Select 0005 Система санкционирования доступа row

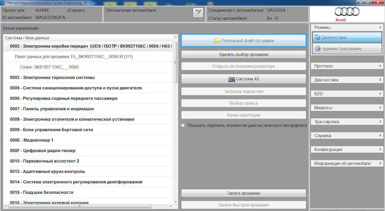click(x=88, y=88)
